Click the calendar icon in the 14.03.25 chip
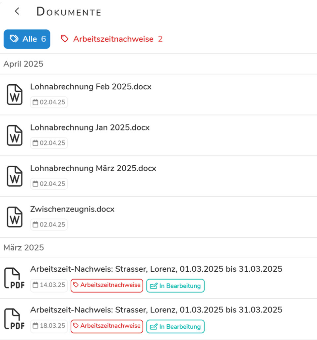 pyautogui.click(x=35, y=285)
